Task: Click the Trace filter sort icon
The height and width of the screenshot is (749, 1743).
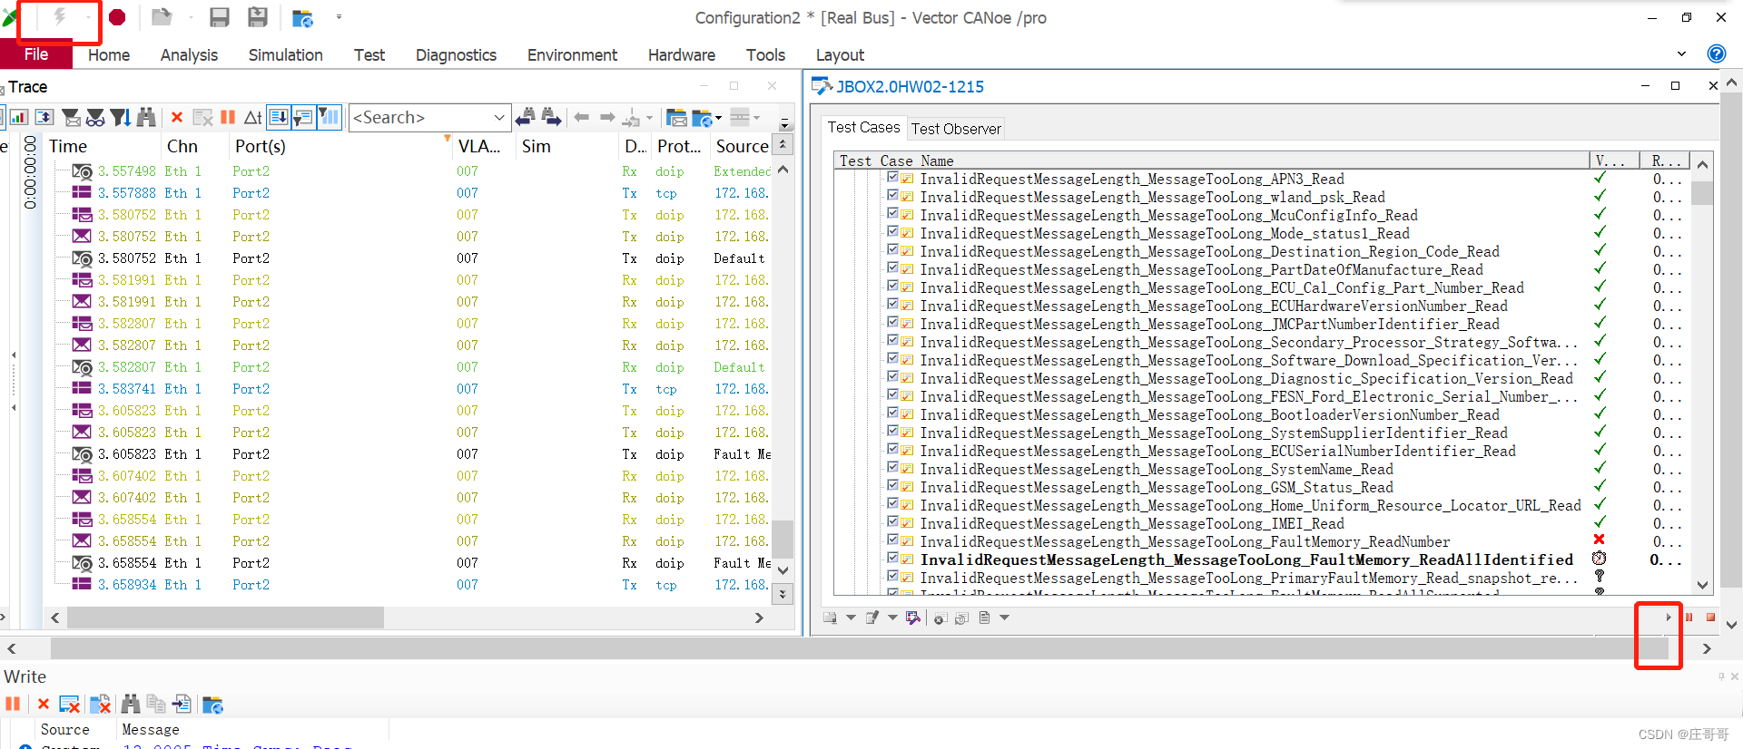Action: click(120, 117)
